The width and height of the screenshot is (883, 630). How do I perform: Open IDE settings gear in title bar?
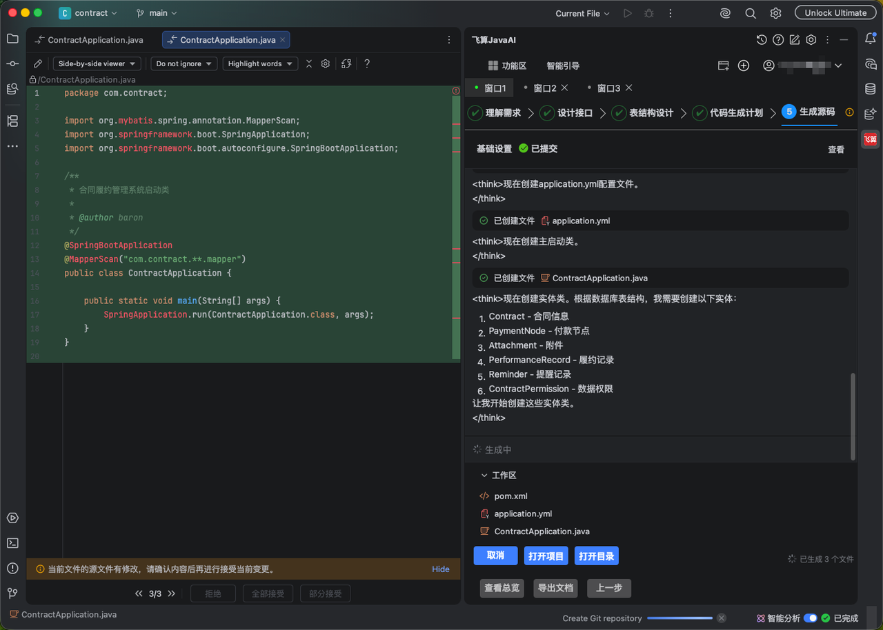pyautogui.click(x=776, y=13)
